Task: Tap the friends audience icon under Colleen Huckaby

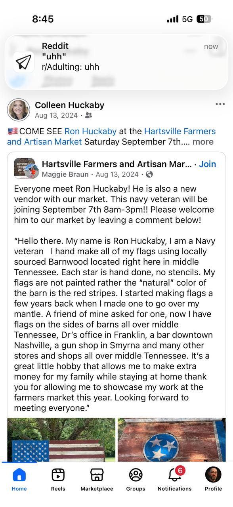Action: tap(88, 115)
